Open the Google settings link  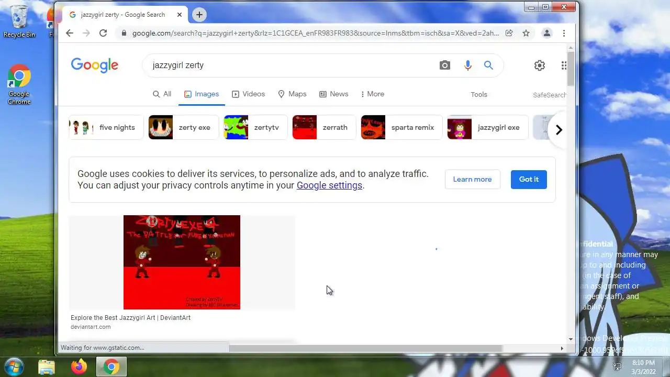pyautogui.click(x=329, y=185)
